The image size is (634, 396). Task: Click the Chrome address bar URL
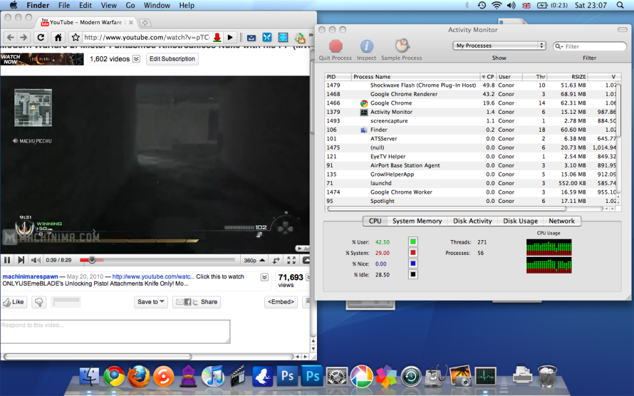click(147, 37)
